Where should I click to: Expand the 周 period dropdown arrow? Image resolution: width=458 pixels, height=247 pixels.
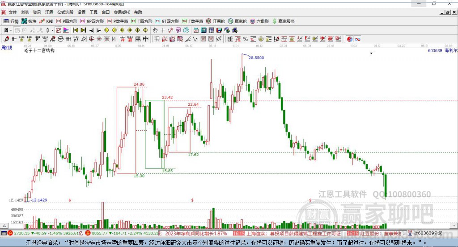11,30
